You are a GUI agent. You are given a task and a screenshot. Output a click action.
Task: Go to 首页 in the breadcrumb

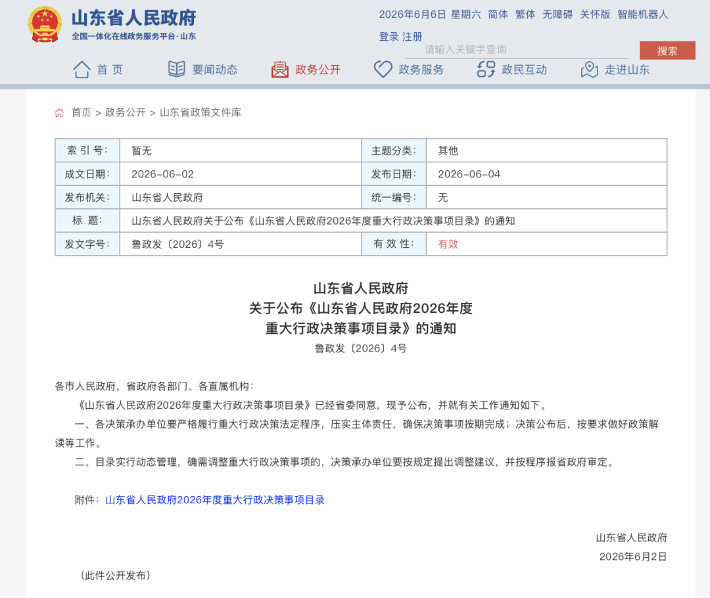[x=82, y=112]
